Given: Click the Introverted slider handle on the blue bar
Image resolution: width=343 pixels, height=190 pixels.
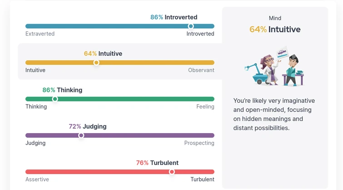Looking at the screenshot, I should tap(191, 26).
